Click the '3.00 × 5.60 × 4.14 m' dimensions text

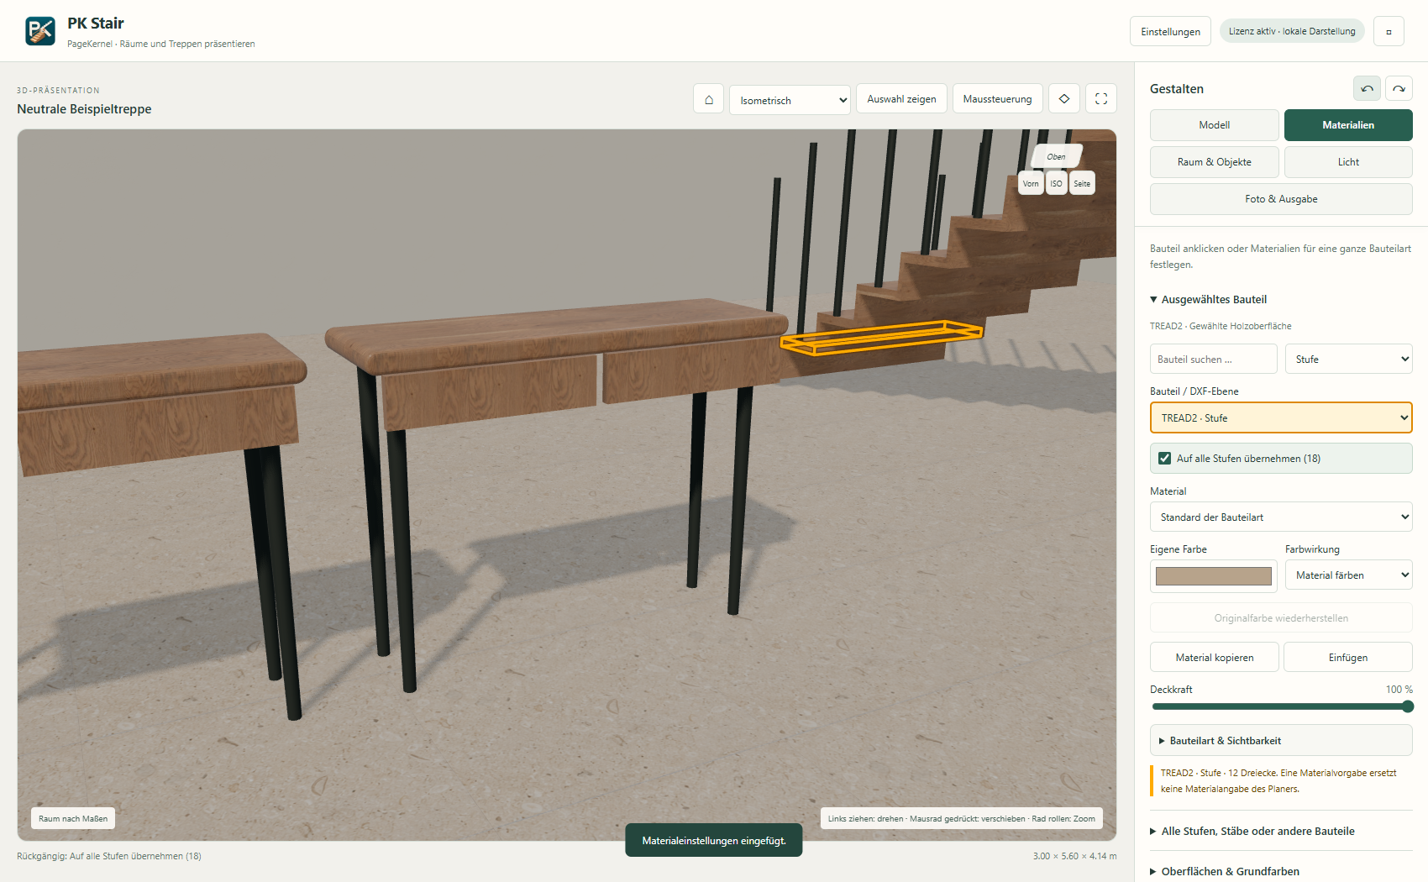click(x=1074, y=856)
